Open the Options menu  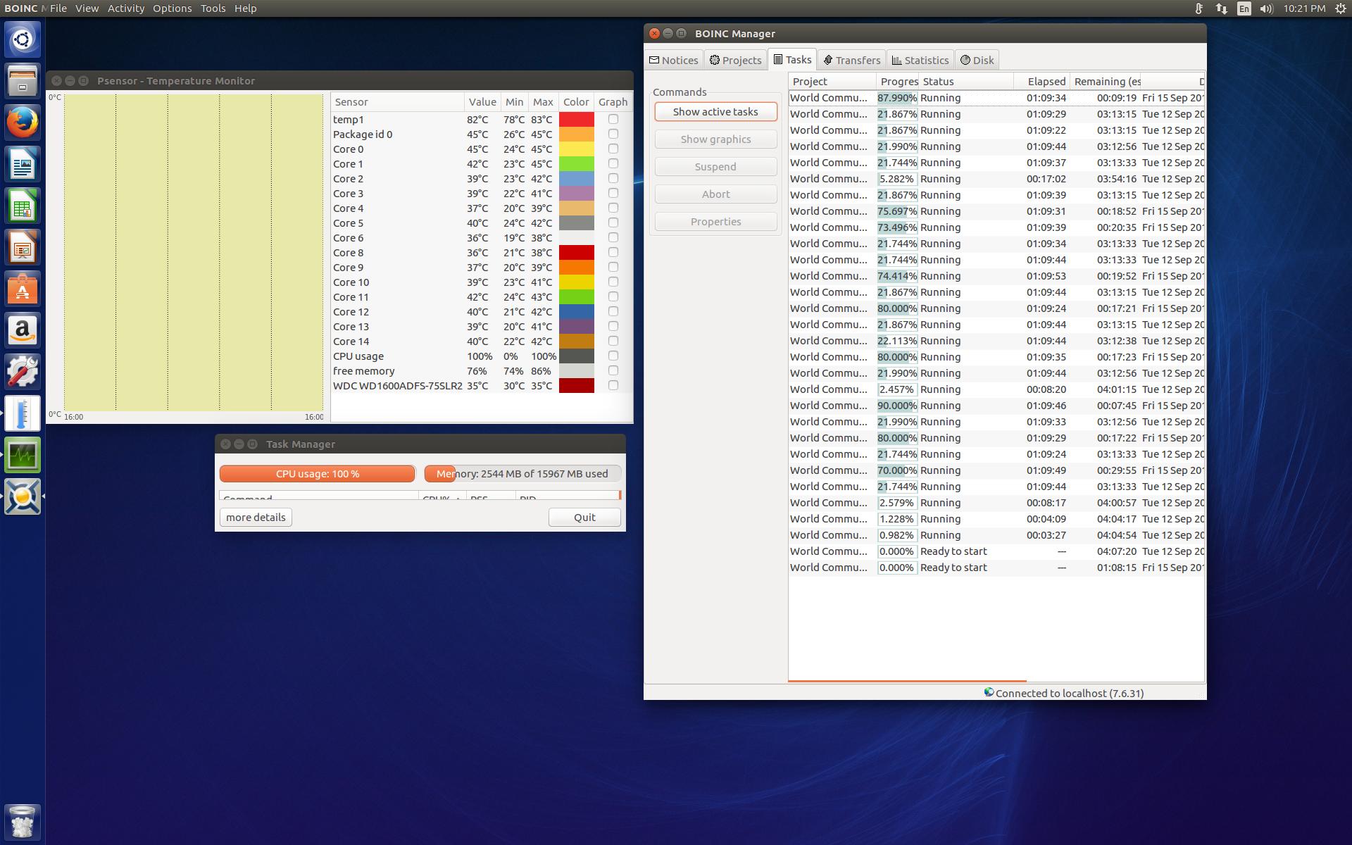click(173, 8)
